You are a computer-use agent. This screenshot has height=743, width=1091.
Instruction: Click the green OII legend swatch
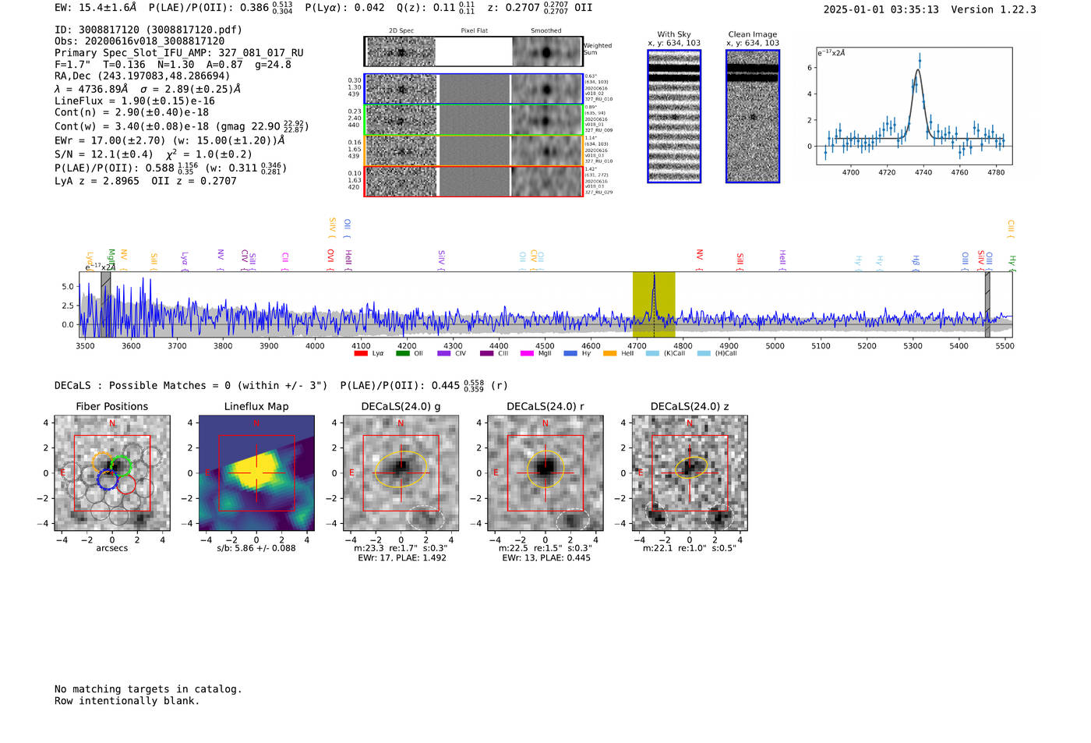(x=402, y=353)
